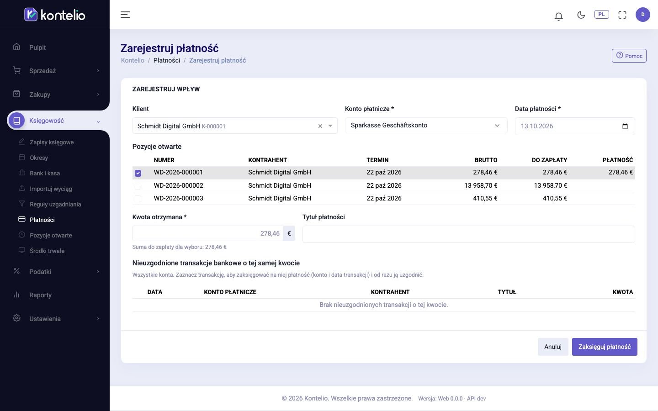
Task: Open Bank i kasa
Action: pyautogui.click(x=45, y=173)
